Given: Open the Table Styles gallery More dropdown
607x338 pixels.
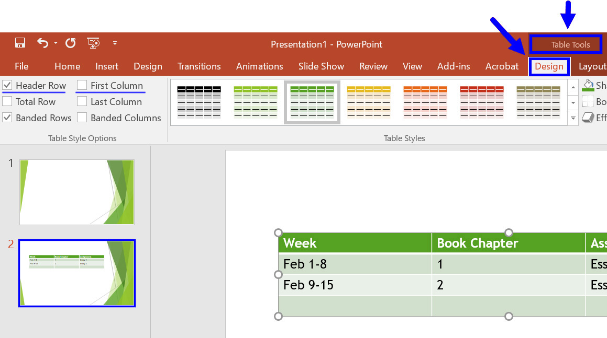Looking at the screenshot, I should click(572, 118).
